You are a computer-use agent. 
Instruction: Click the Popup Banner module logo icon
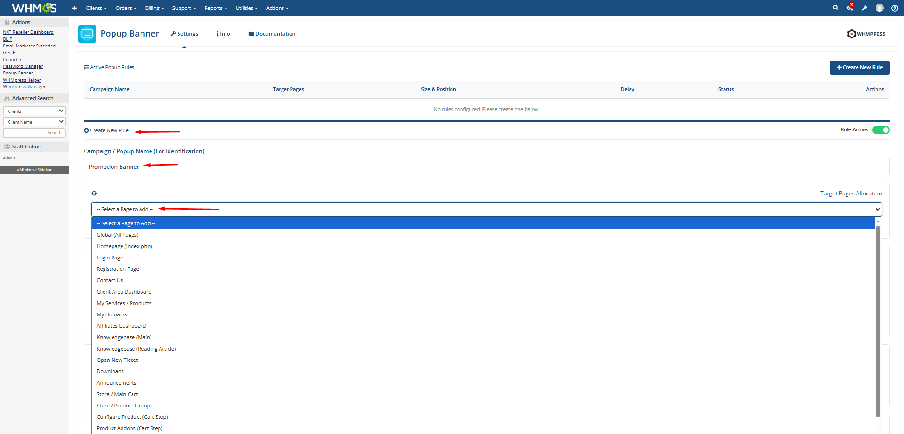click(x=87, y=34)
